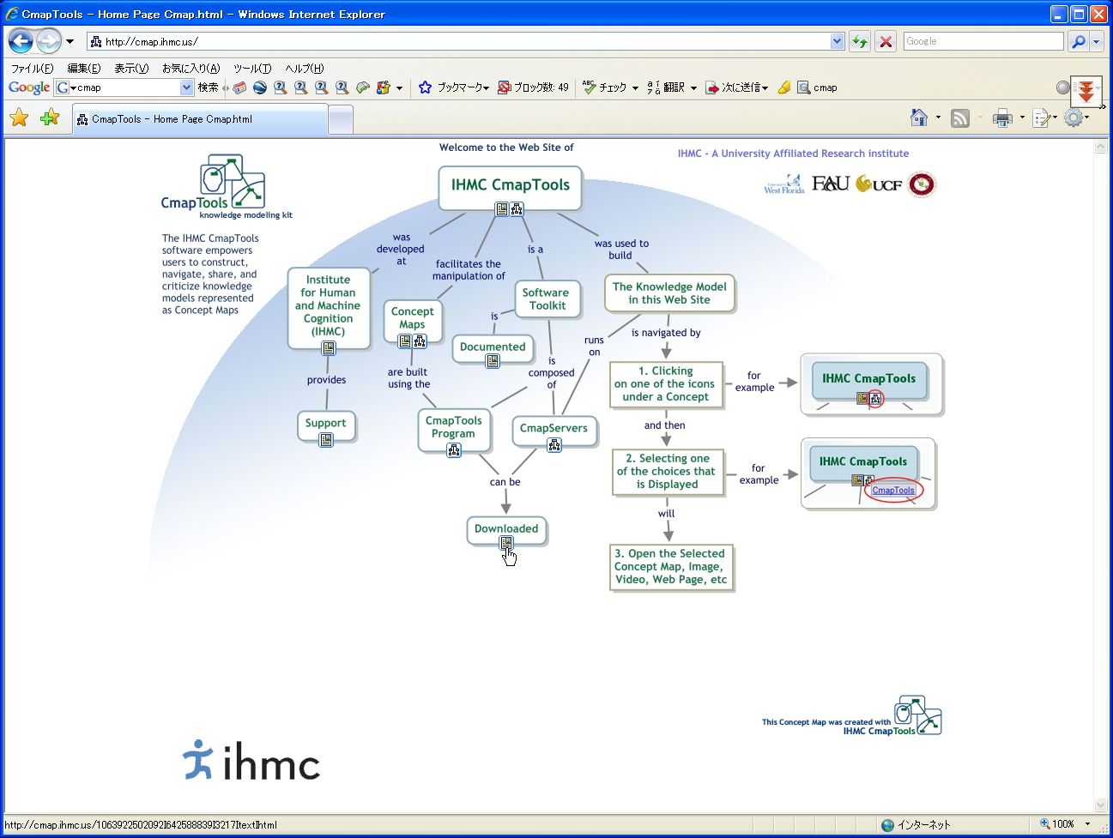Click resource icon under Institute (IHMC) node
This screenshot has width=1113, height=838.
(x=329, y=347)
